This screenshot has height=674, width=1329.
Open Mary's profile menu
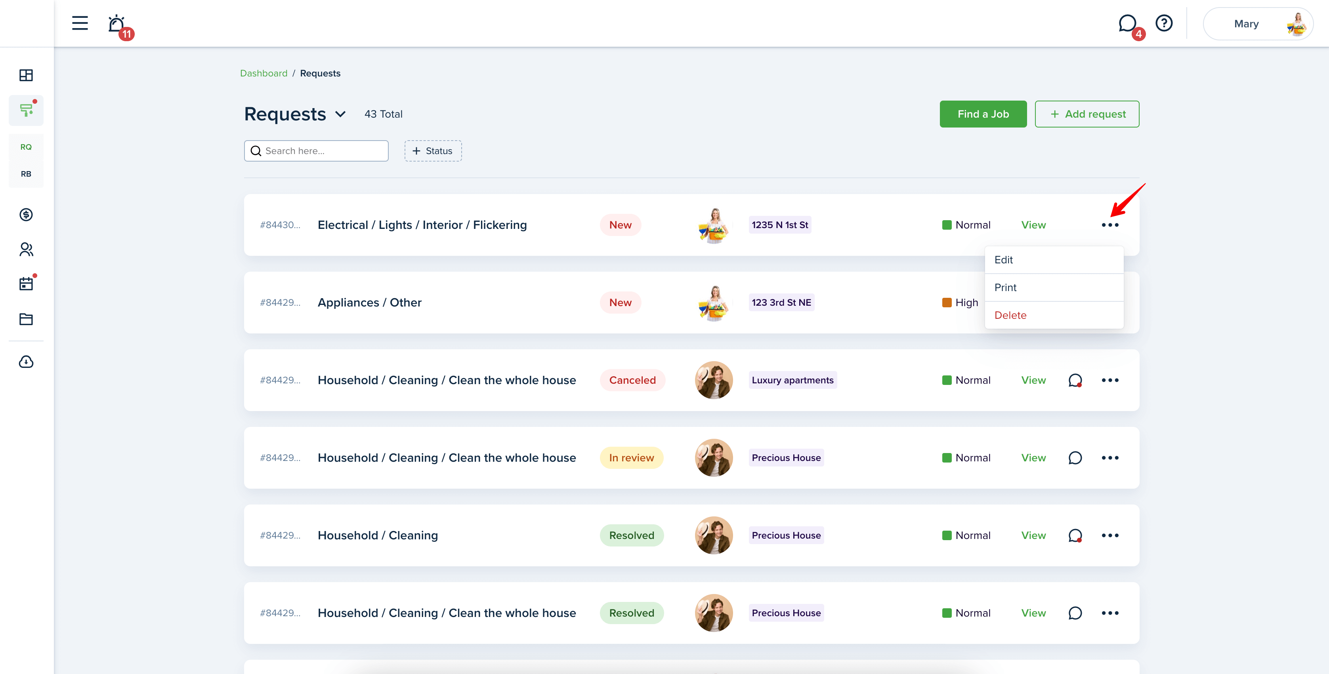(x=1258, y=24)
